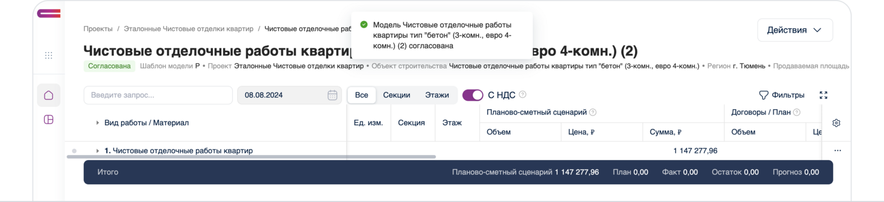Expand the Вид работы / Материал column header

point(97,123)
